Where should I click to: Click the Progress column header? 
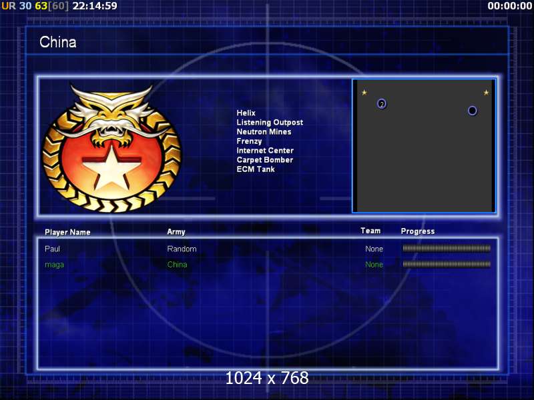[418, 231]
